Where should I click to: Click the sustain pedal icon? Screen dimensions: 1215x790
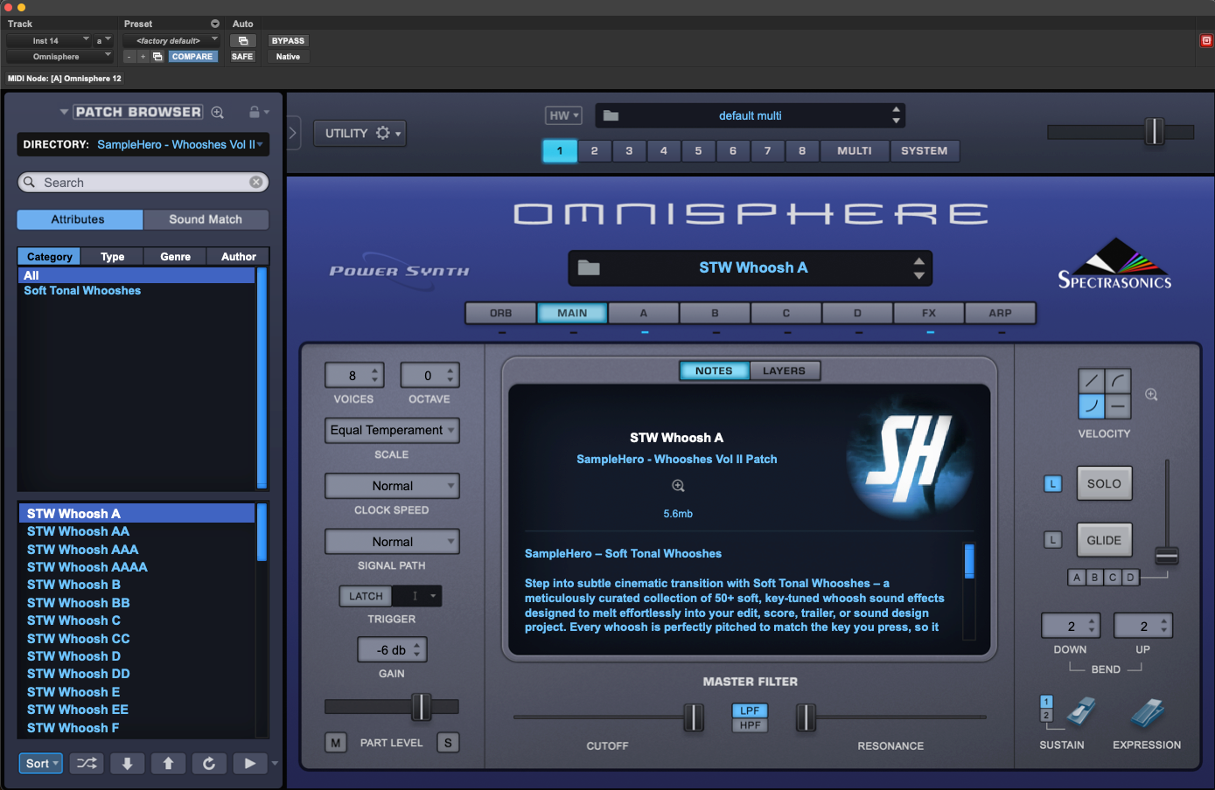(x=1080, y=711)
